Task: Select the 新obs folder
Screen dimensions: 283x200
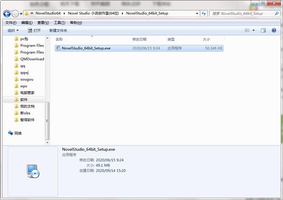Action: point(25,113)
